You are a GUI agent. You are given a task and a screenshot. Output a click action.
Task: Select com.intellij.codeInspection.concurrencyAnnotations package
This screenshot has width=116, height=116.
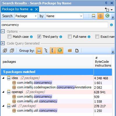[x=54, y=87]
